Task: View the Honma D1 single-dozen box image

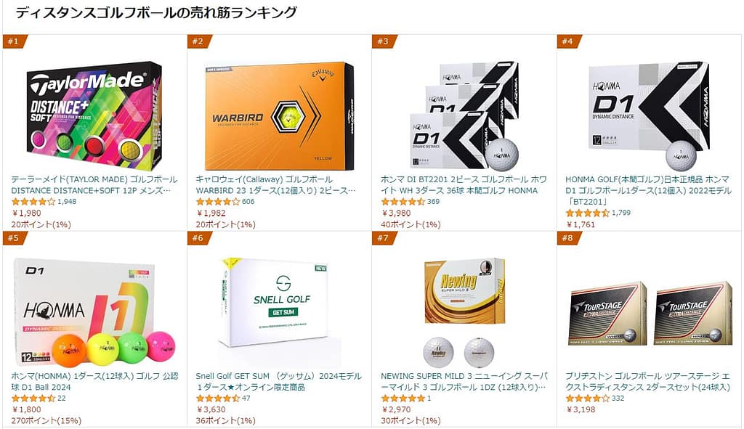Action: point(649,115)
